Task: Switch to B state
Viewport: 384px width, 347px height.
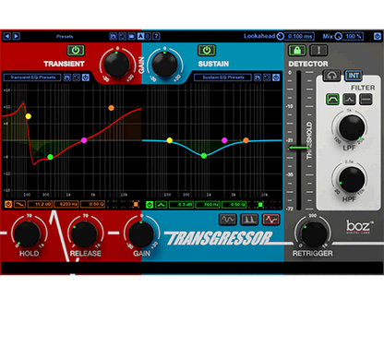Action: point(148,36)
